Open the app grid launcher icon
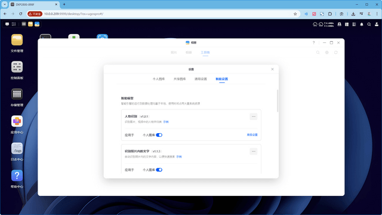Screen dimensions: 382x215 click(x=14, y=24)
